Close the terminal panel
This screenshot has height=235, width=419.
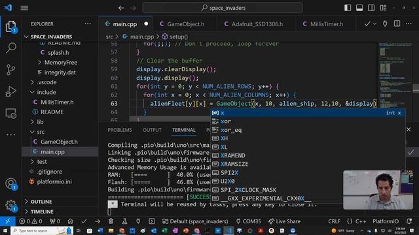point(409,129)
